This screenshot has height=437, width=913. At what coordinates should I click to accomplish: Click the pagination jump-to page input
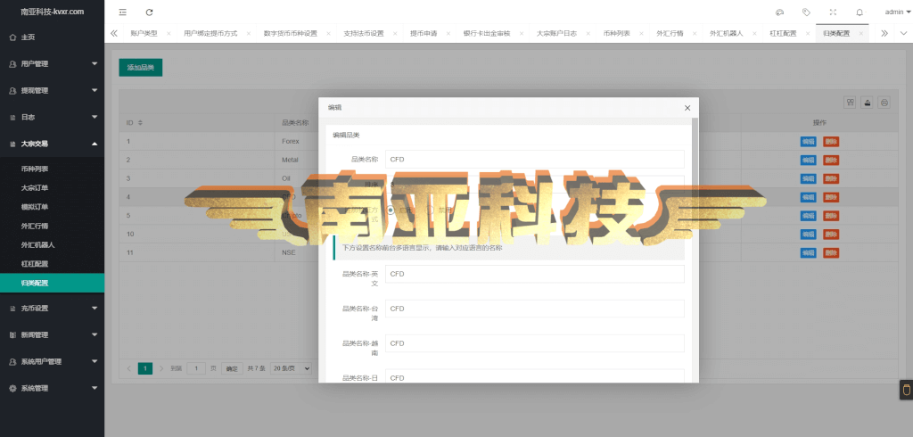click(x=196, y=368)
